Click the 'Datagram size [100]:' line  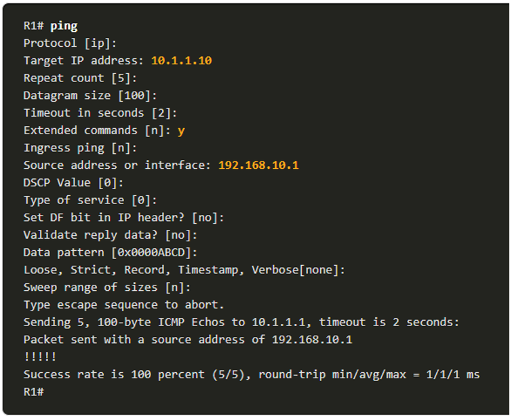pos(90,96)
